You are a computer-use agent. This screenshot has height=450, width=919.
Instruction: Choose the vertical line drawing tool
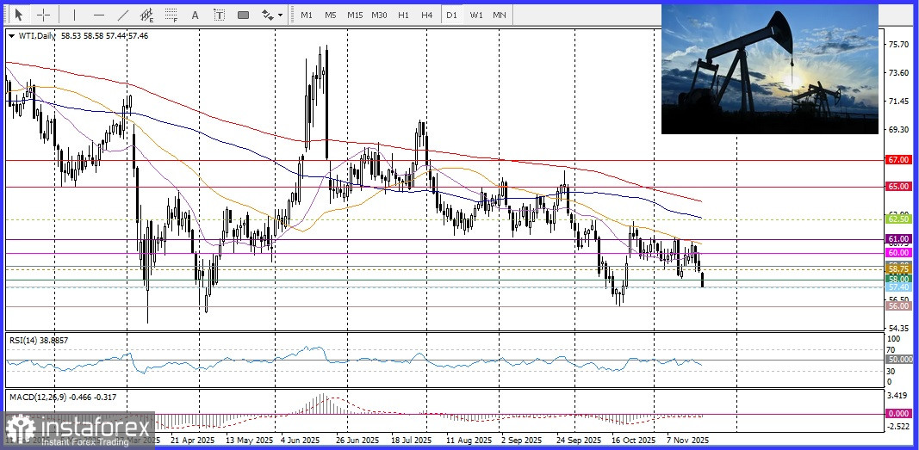coord(74,15)
